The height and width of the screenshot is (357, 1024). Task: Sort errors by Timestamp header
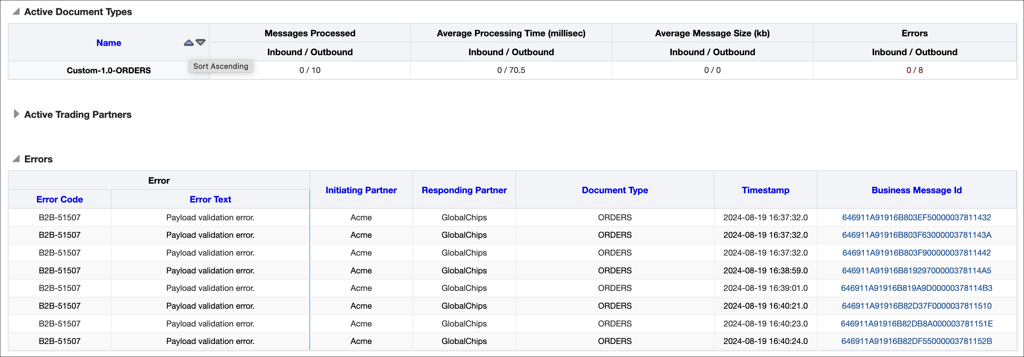[765, 190]
